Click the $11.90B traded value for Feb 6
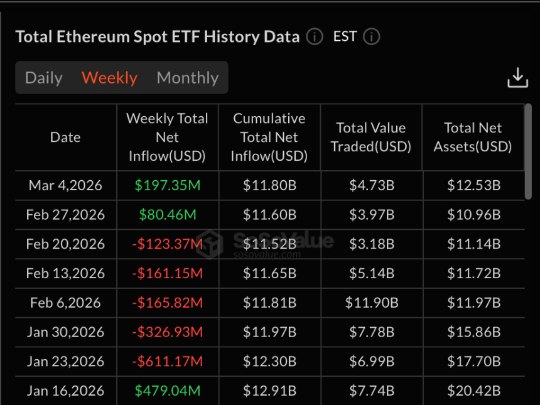Image resolution: width=540 pixels, height=405 pixels. (370, 303)
